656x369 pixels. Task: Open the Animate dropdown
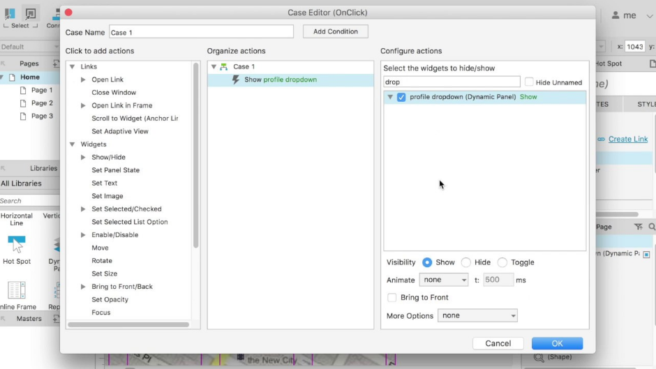coord(444,280)
